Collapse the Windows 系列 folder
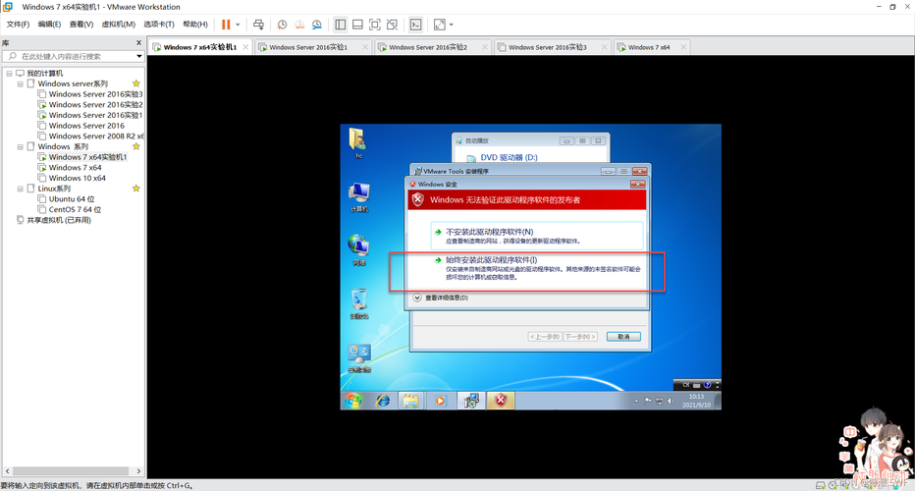915x491 pixels. pos(20,147)
